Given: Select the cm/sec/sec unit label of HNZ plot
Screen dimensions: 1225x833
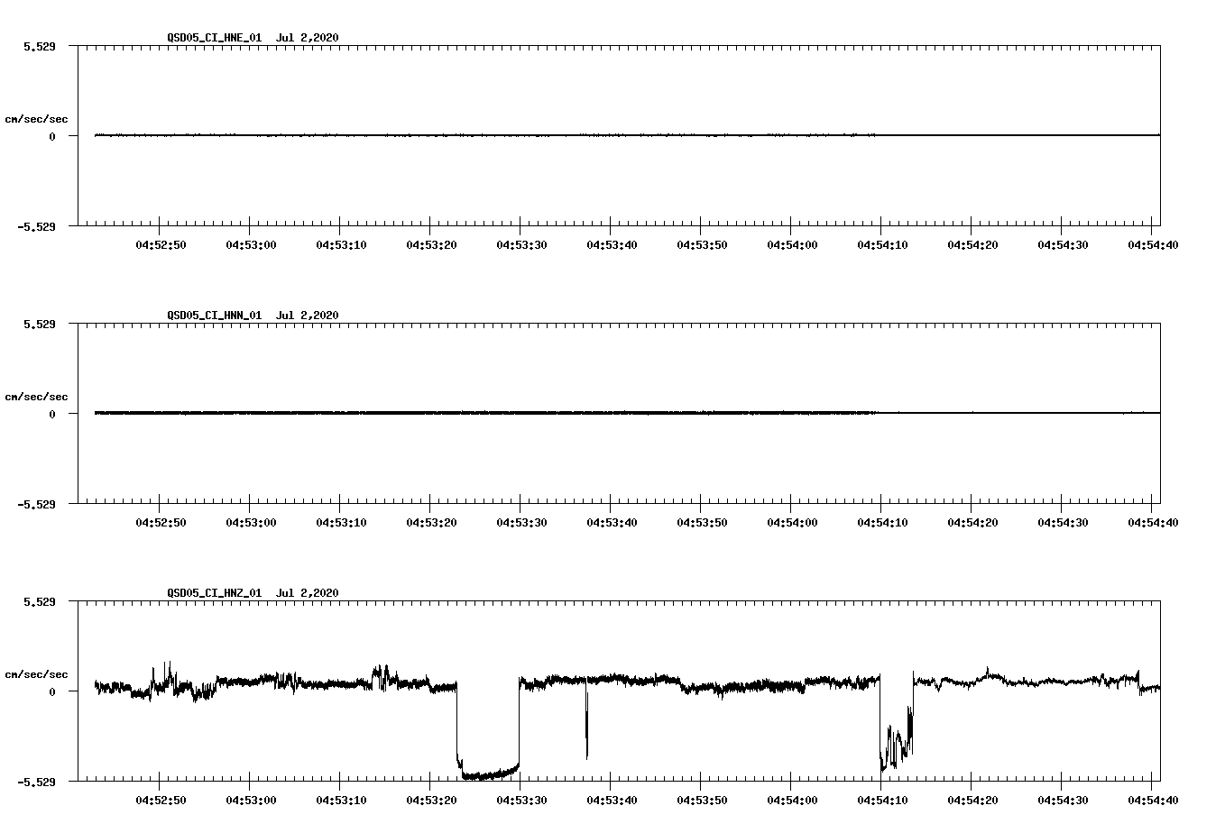Looking at the screenshot, I should pos(36,674).
